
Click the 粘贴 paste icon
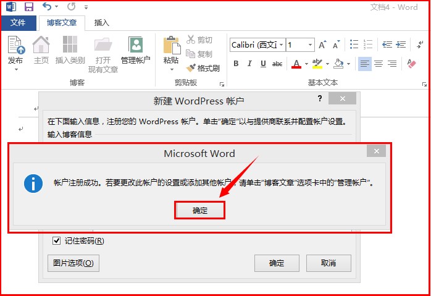[172, 45]
